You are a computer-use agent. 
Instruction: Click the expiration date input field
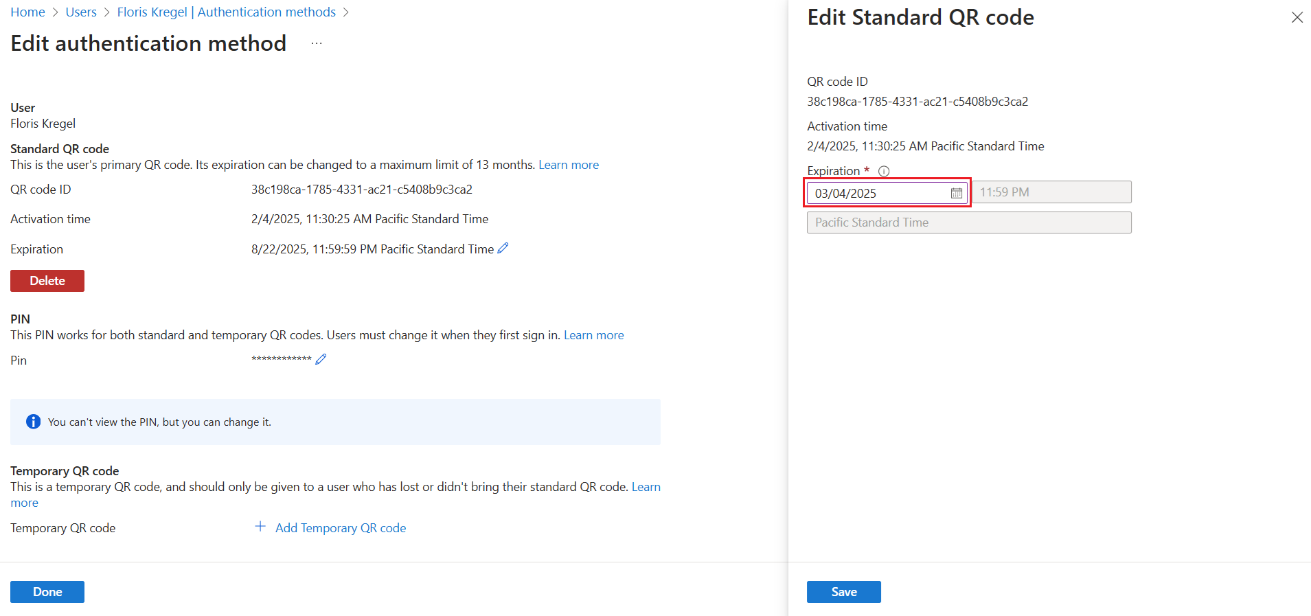click(x=878, y=193)
